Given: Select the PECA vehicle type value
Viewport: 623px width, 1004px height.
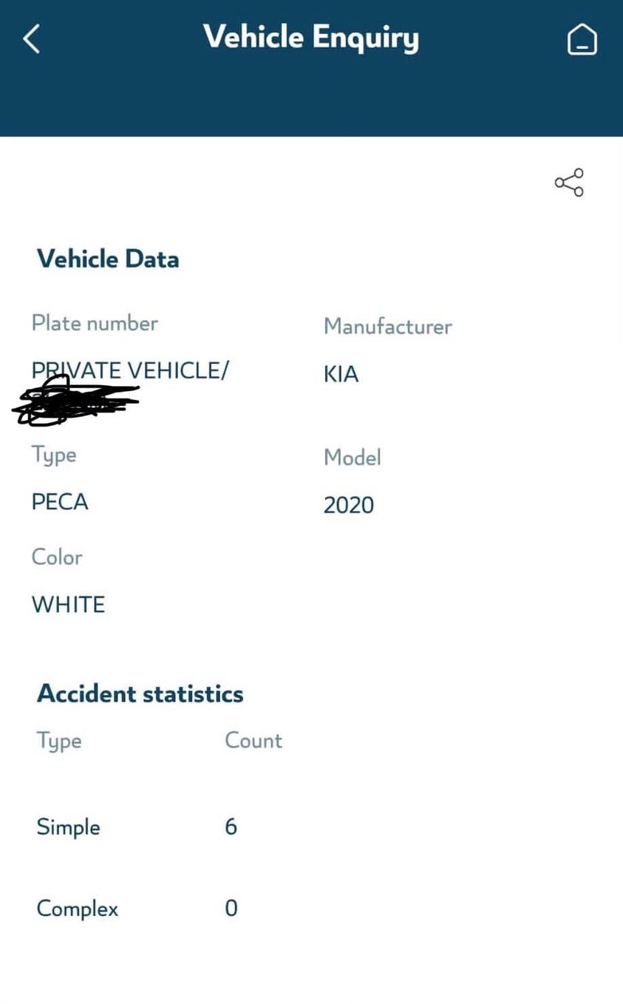Looking at the screenshot, I should tap(60, 502).
